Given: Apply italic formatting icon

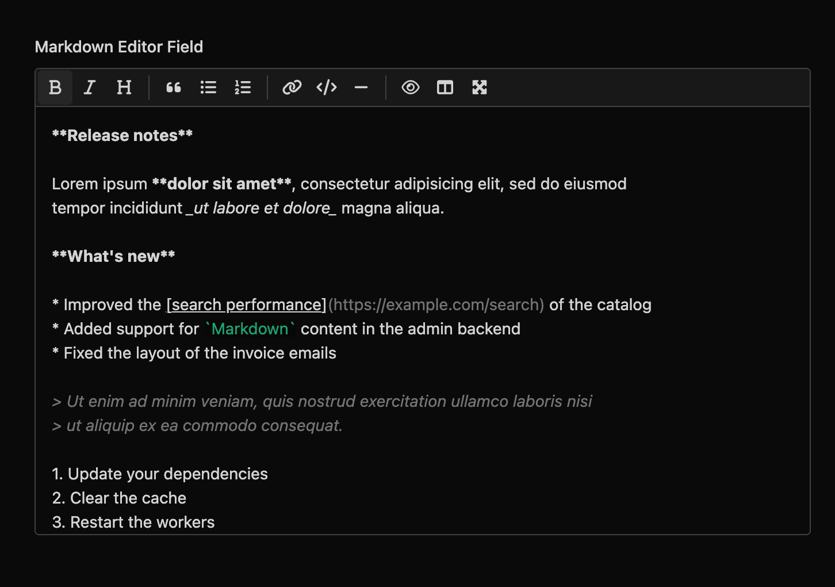Looking at the screenshot, I should (90, 87).
